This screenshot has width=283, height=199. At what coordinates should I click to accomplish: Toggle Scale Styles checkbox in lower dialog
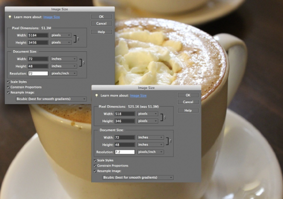coord(95,160)
